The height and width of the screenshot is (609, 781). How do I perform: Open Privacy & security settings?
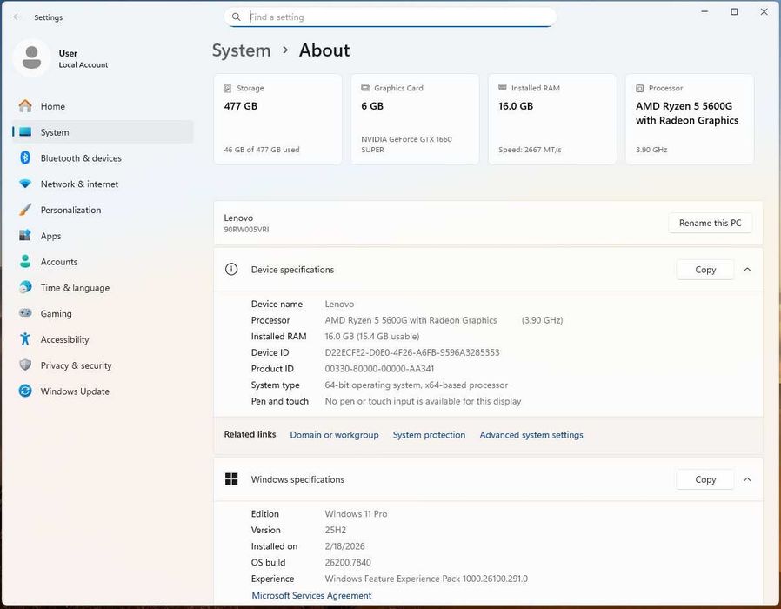coord(103,365)
